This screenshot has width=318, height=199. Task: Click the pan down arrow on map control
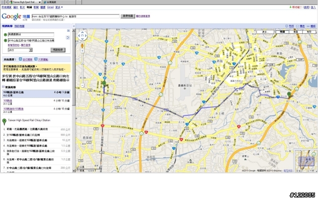click(x=82, y=39)
